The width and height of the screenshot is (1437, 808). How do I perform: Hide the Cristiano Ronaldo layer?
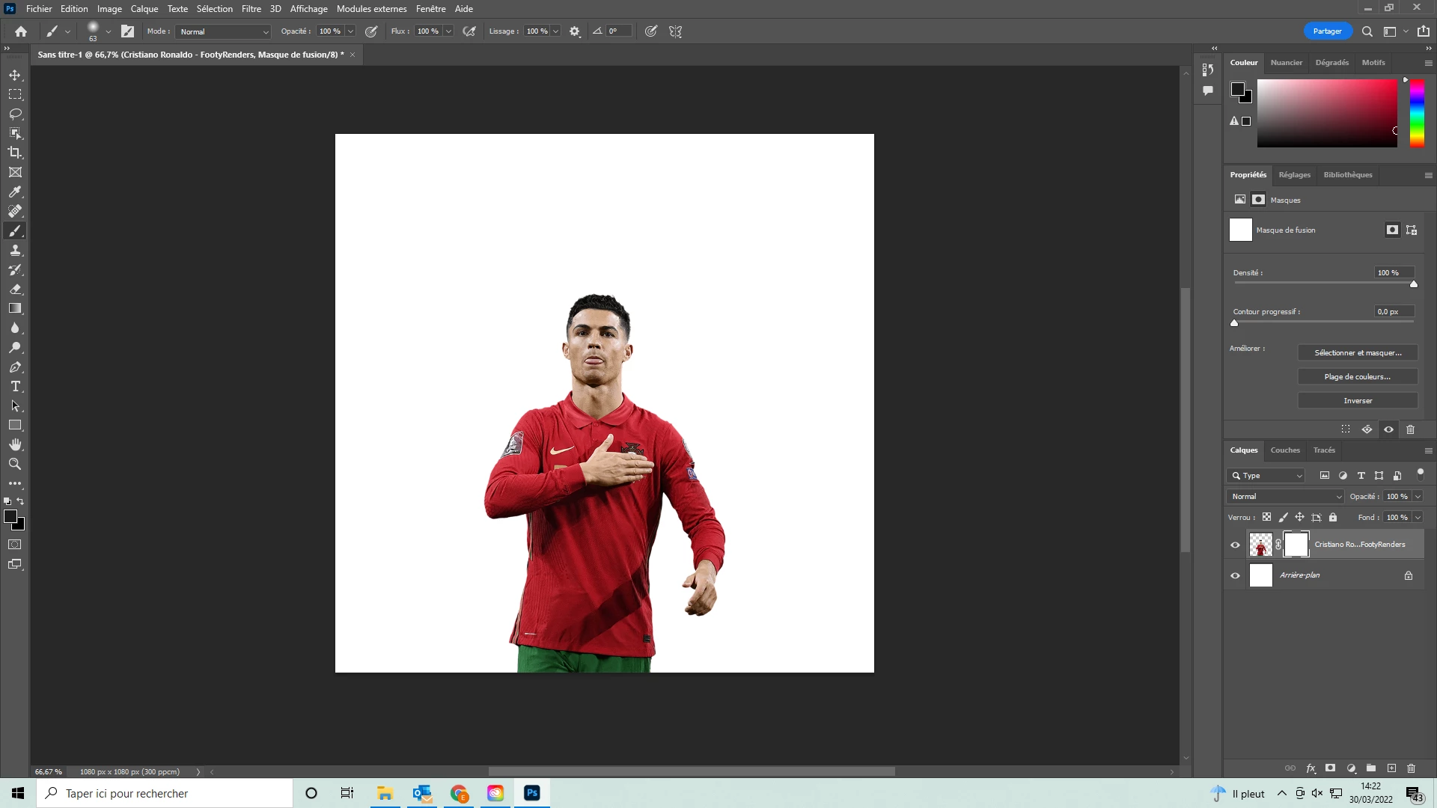tap(1235, 545)
